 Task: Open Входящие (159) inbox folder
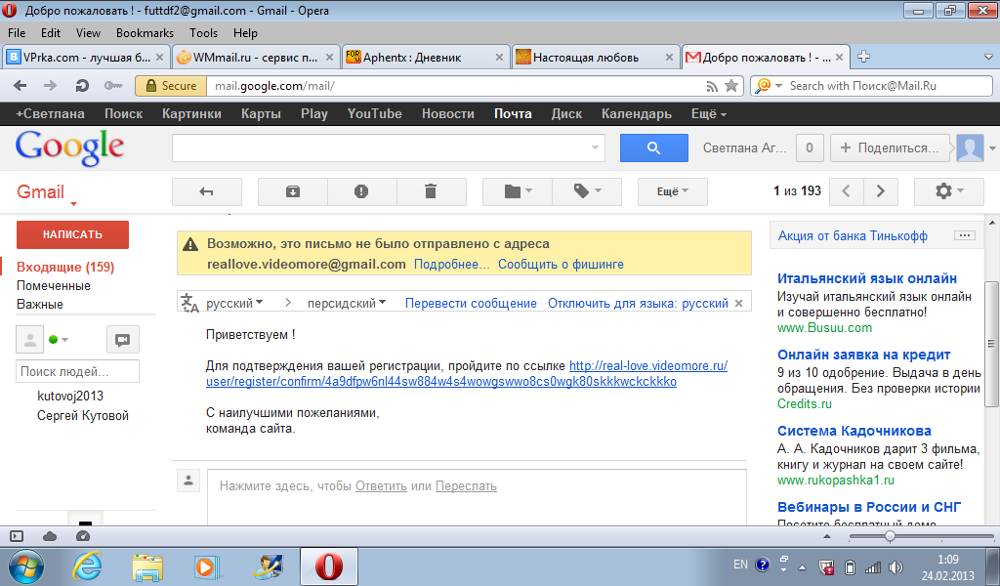[x=65, y=268]
